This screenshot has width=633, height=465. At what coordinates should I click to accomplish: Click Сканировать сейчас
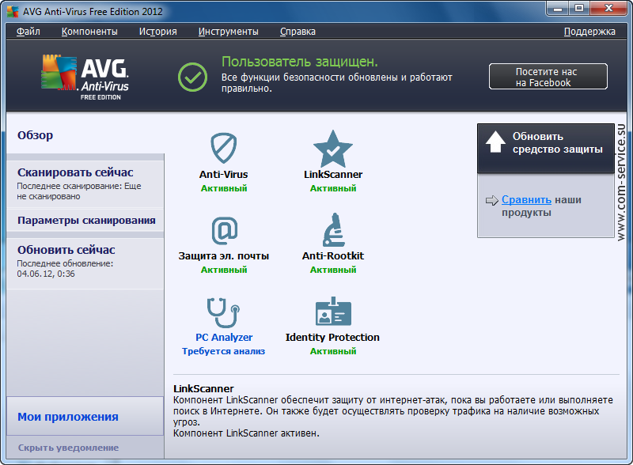75,172
